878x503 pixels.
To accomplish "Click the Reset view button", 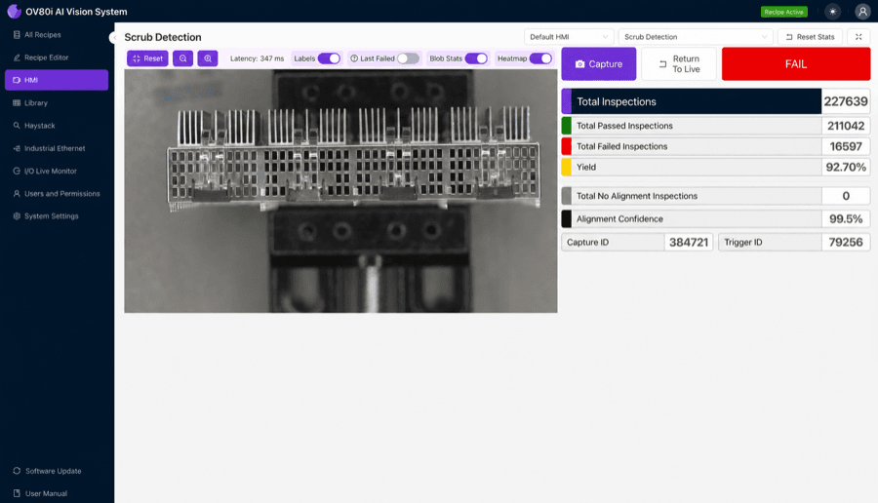I will (x=147, y=58).
